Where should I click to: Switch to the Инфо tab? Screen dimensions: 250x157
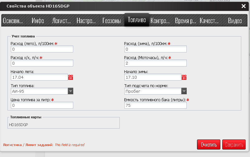(x=38, y=21)
